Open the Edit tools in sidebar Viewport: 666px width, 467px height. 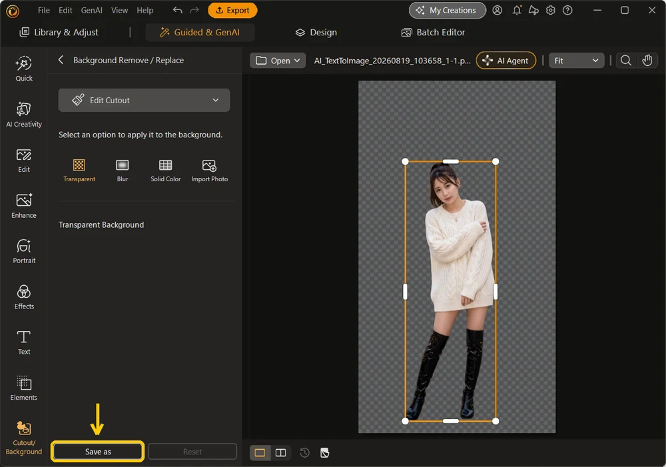tap(24, 161)
